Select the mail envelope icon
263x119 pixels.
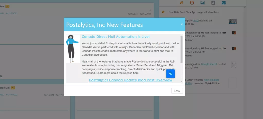point(224,3)
